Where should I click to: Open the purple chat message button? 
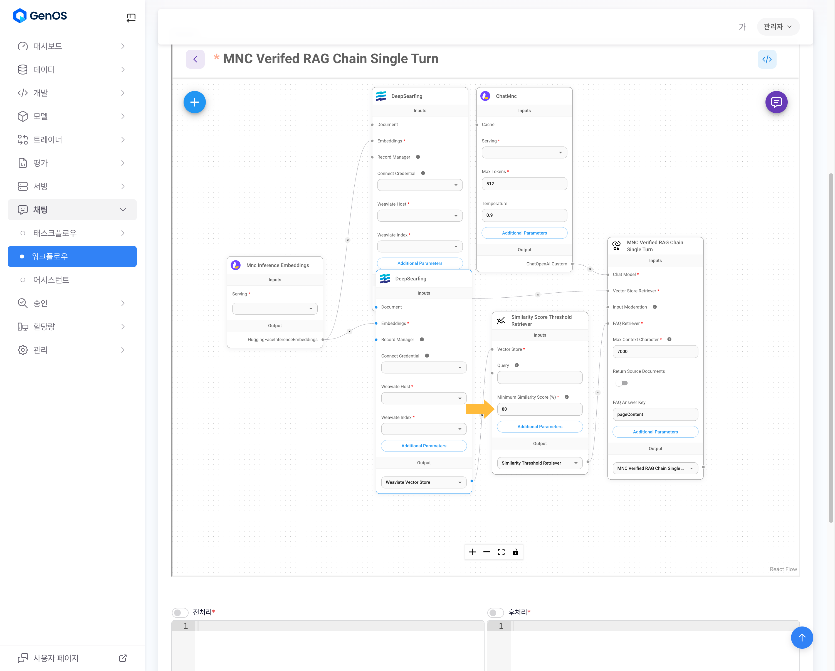pos(776,102)
